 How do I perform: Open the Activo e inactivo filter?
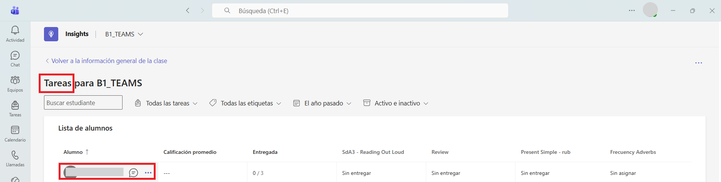point(396,103)
